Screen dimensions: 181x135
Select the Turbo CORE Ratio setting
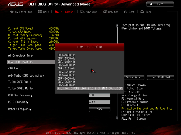click(20, 82)
